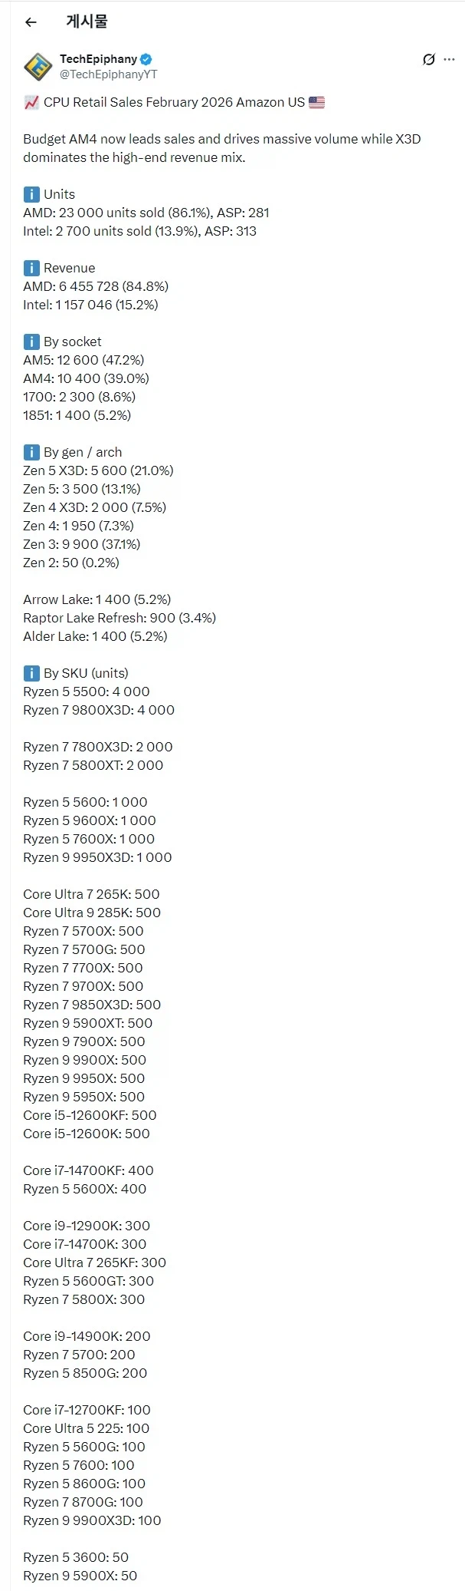Click the info icon beside By SKU (units)
Image resolution: width=465 pixels, height=1591 pixels.
pos(31,673)
